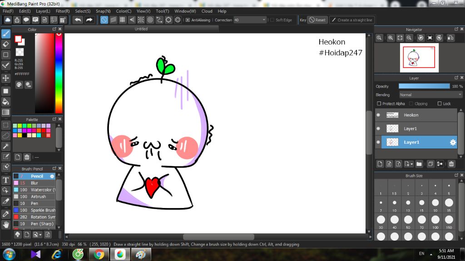Screen dimensions: 465x261
Task: Select the Magic Wand tool
Action: point(6,146)
